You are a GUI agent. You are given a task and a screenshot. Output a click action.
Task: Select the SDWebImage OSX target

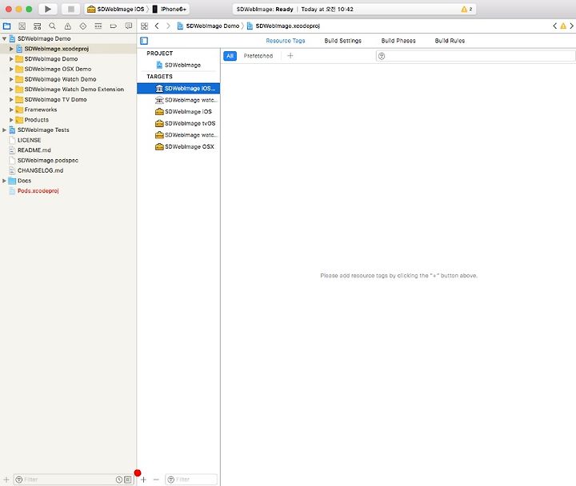click(185, 146)
